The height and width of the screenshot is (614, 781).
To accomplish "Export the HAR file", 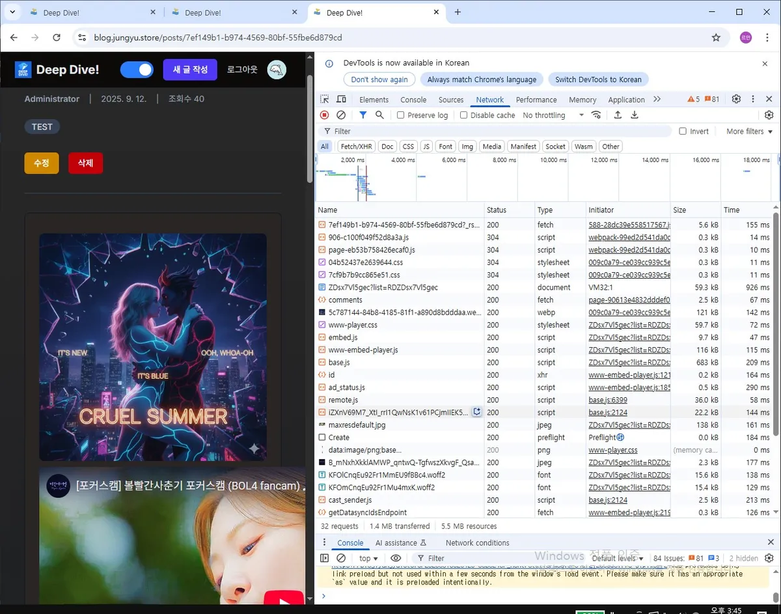I will pos(634,115).
